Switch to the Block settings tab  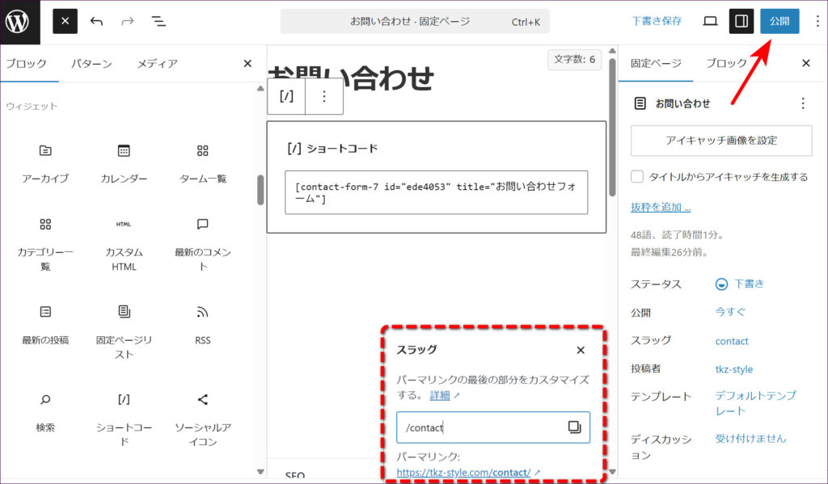tap(726, 64)
